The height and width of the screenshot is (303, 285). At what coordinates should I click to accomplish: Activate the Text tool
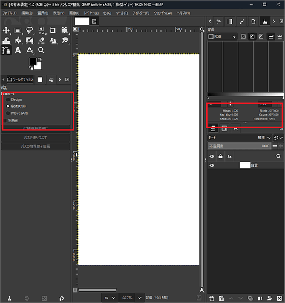point(18,50)
